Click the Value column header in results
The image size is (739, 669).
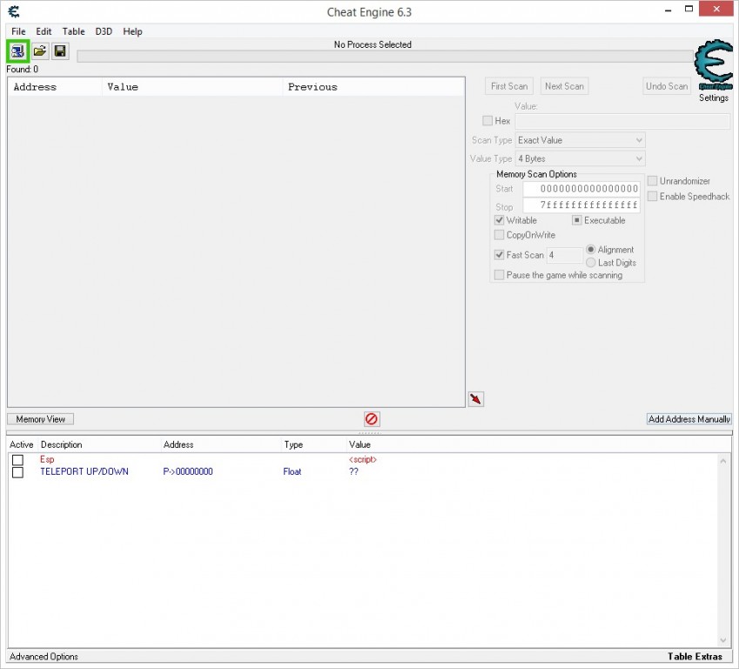tap(192, 87)
